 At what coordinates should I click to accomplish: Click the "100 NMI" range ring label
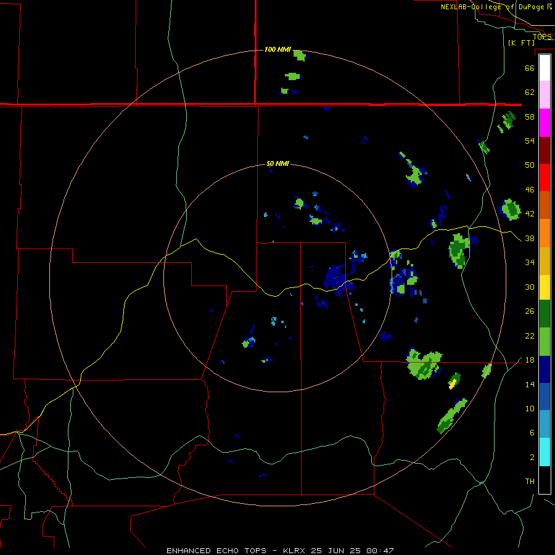click(277, 49)
